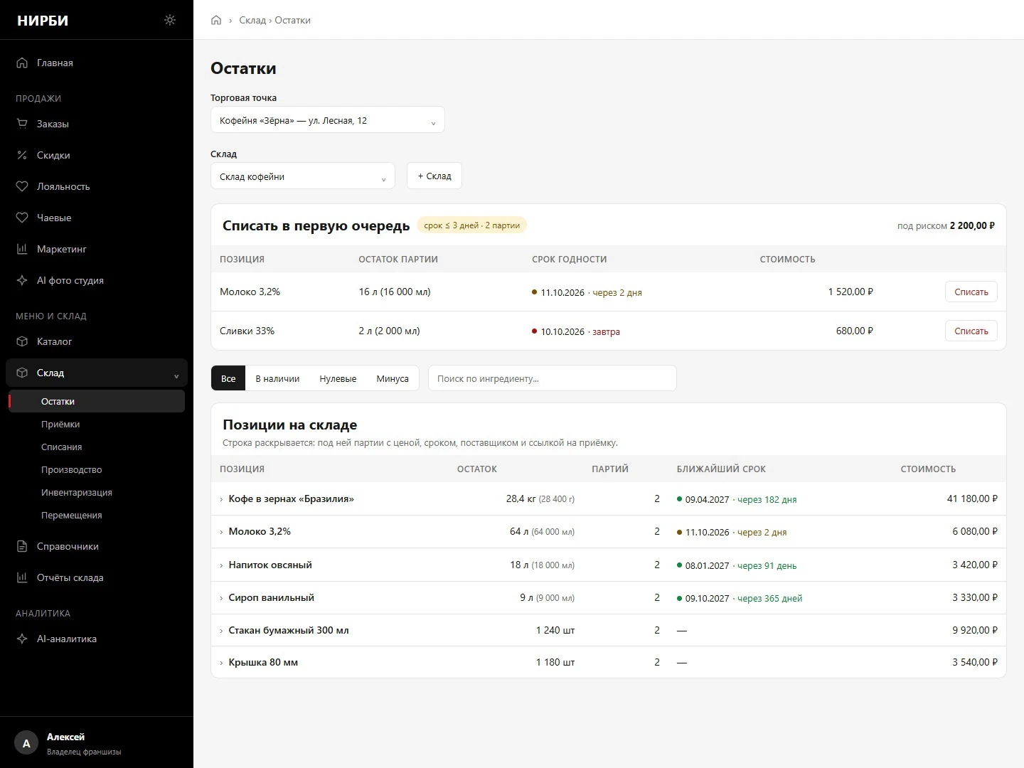Click the Маркетинг chart icon
The width and height of the screenshot is (1024, 768).
click(x=22, y=249)
